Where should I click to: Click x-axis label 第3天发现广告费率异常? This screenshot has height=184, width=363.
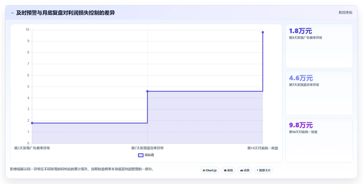click(32, 148)
